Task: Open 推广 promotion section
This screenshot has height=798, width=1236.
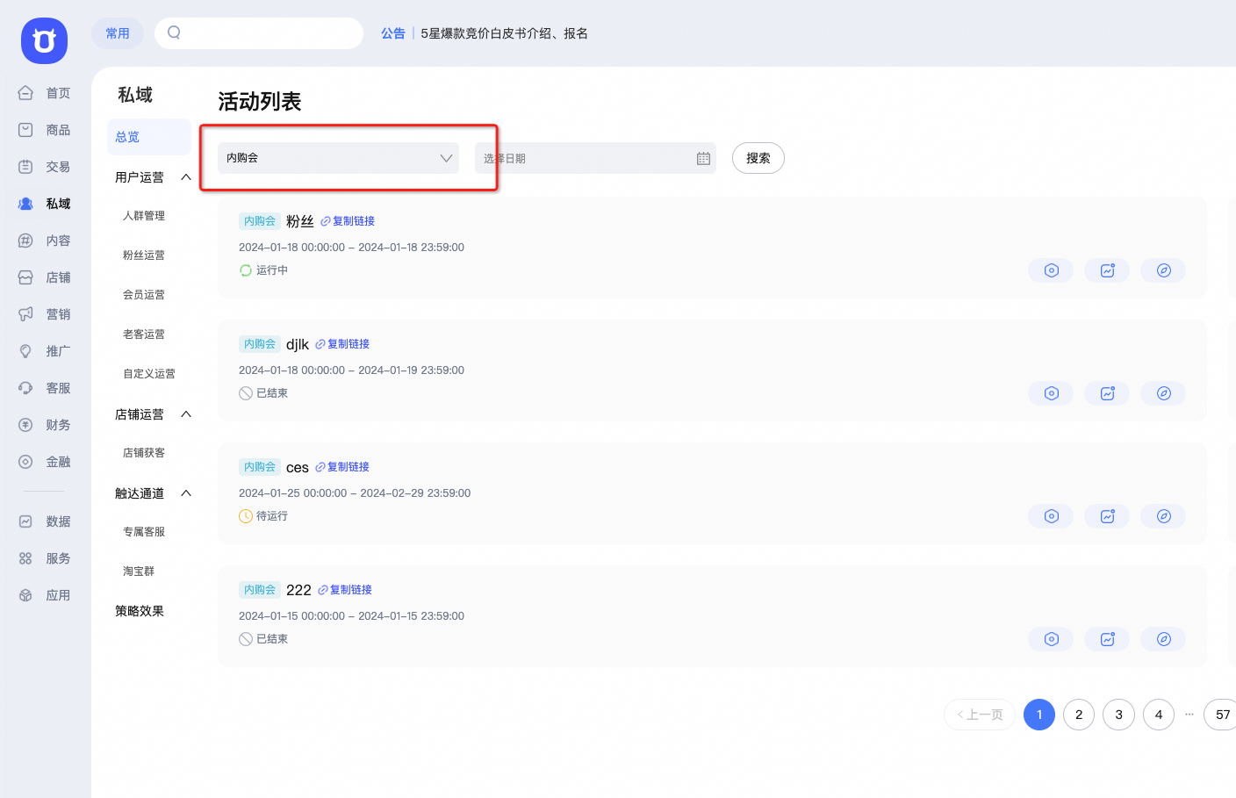Action: pyautogui.click(x=45, y=351)
